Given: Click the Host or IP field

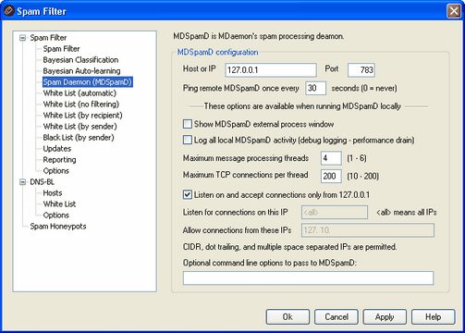Looking at the screenshot, I should point(271,70).
